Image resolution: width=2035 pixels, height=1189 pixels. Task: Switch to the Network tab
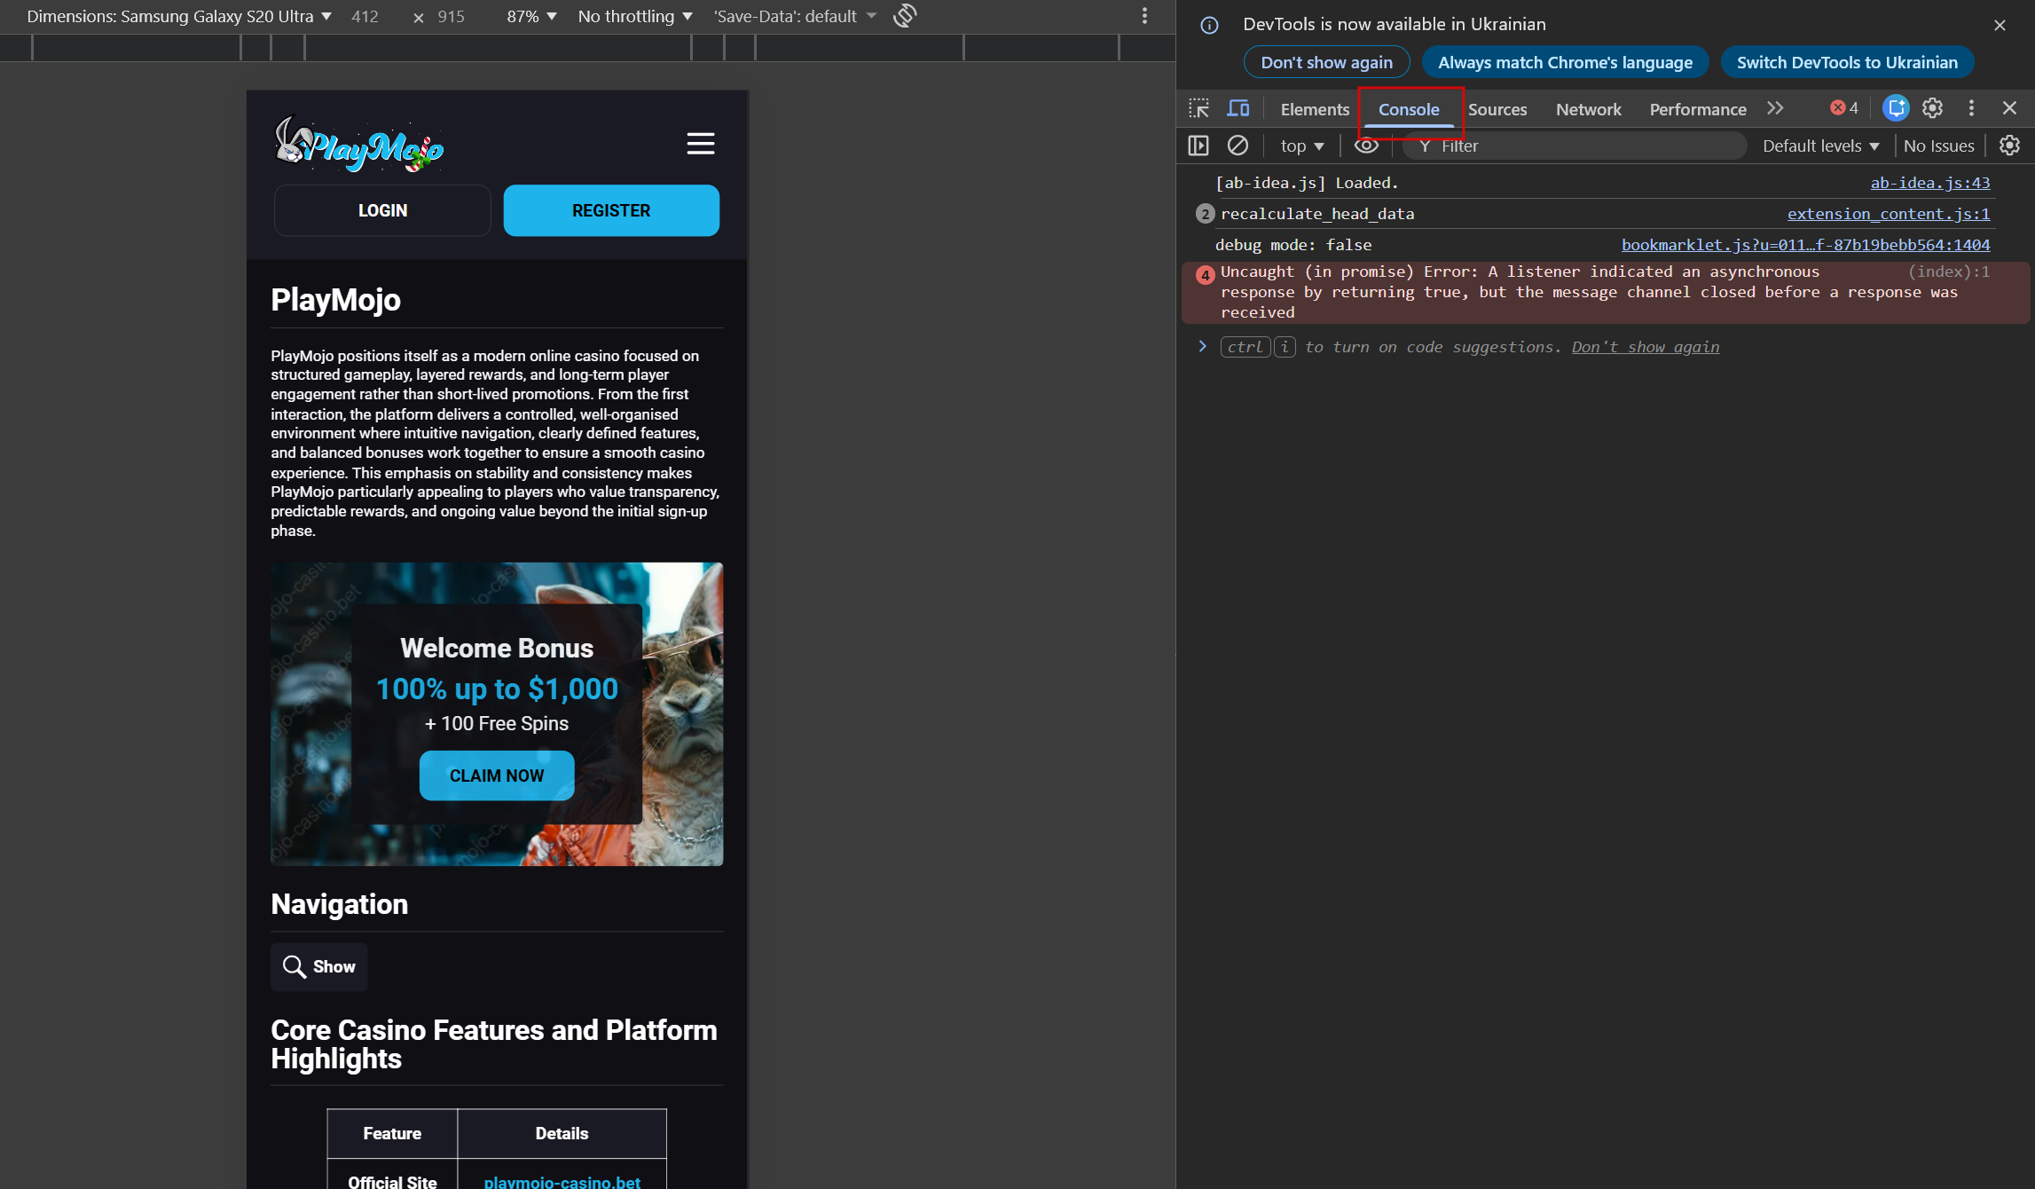tap(1588, 109)
